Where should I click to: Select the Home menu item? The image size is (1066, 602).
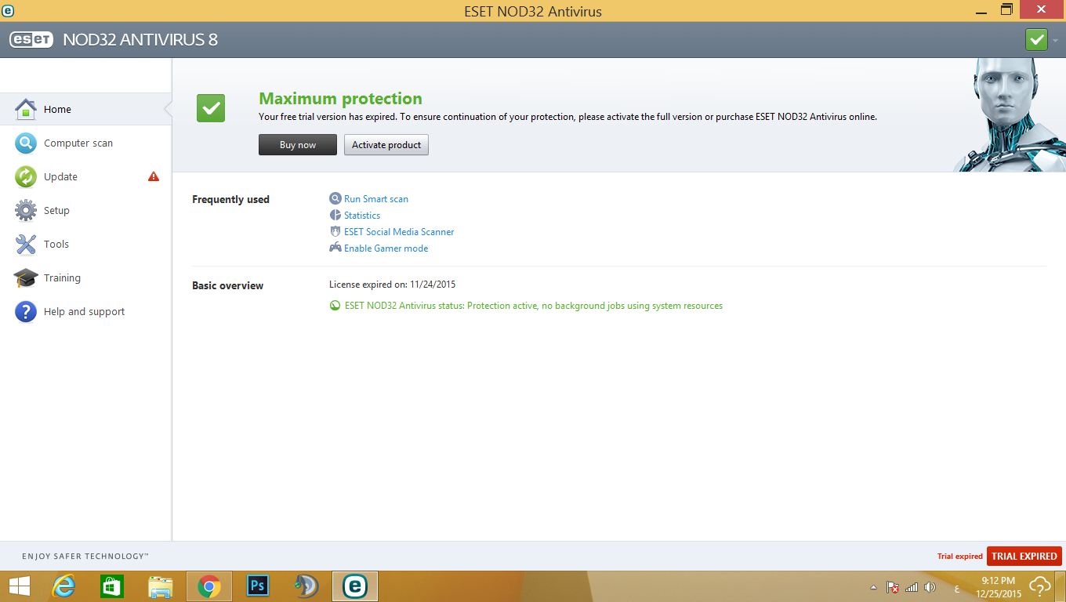[85, 110]
